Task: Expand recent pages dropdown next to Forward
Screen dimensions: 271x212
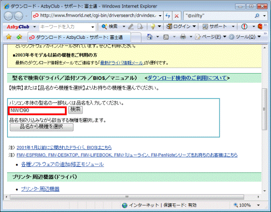Action: (x=26, y=16)
